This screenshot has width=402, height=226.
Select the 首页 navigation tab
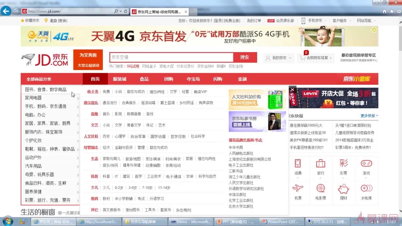click(95, 79)
